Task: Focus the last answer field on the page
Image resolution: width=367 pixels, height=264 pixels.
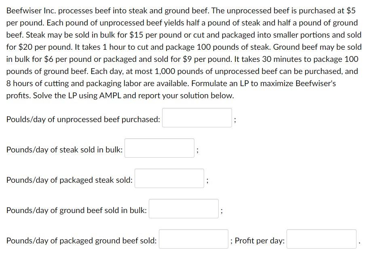Action: 321,239
